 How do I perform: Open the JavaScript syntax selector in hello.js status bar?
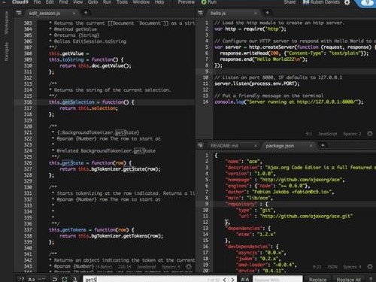click(327, 134)
